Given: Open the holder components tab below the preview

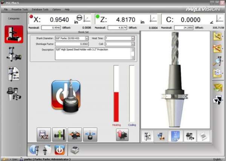Looking at the screenshot, I should 189,136.
